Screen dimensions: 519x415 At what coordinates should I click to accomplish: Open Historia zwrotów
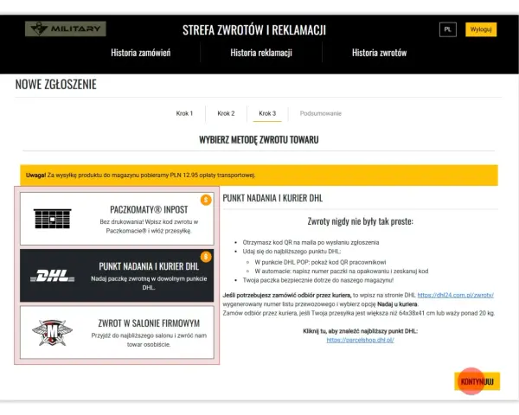380,53
